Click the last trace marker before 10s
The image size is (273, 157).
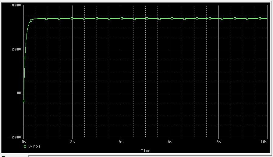tap(260, 19)
